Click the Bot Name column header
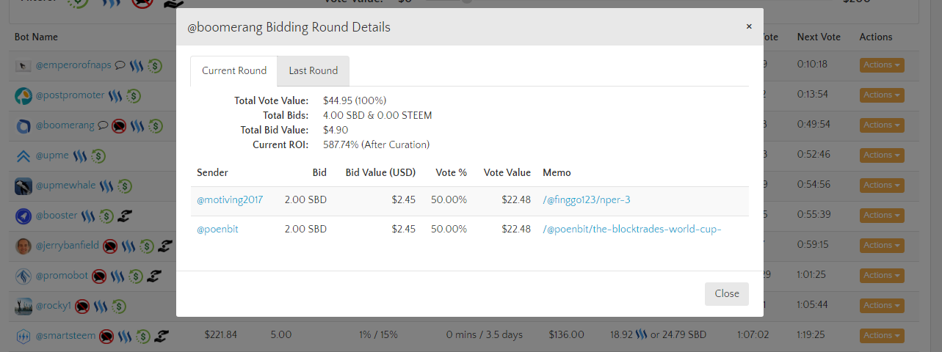The width and height of the screenshot is (942, 352). [36, 37]
